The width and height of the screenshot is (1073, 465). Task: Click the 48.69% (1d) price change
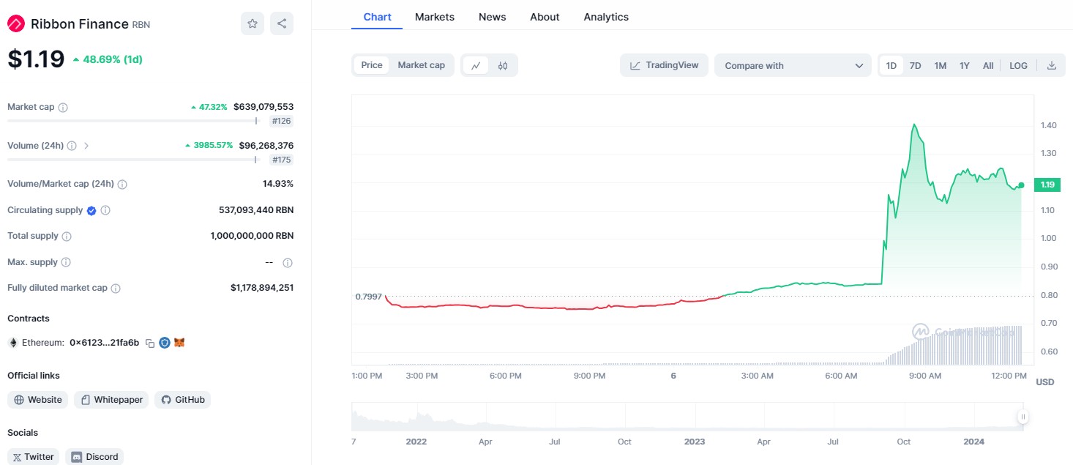[108, 59]
